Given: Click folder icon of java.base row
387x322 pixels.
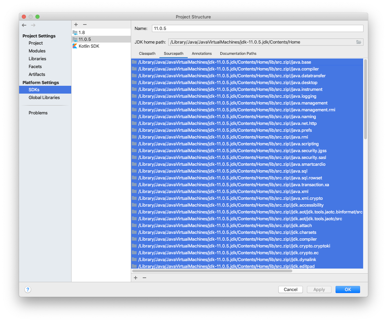Looking at the screenshot, I should 134,62.
